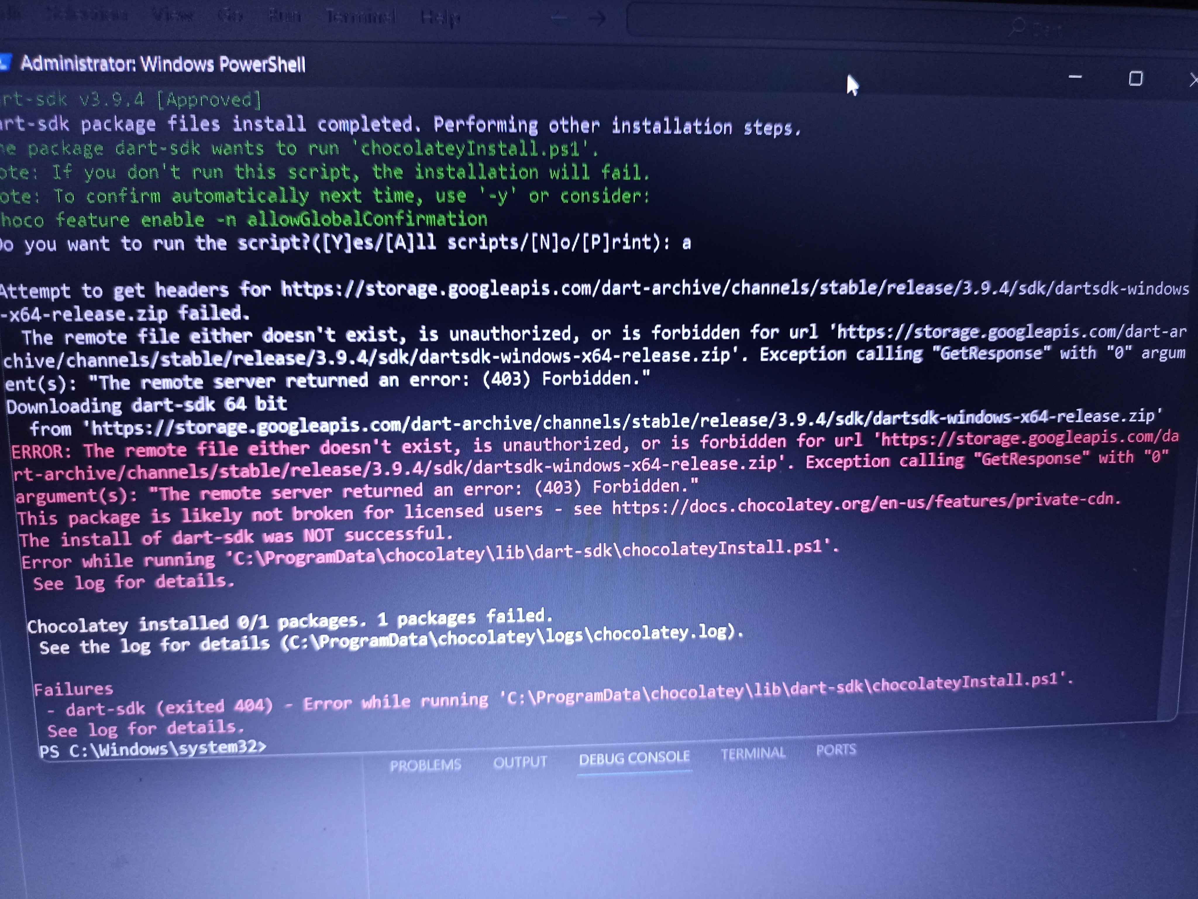Switch to the OUTPUT panel tab

520,762
